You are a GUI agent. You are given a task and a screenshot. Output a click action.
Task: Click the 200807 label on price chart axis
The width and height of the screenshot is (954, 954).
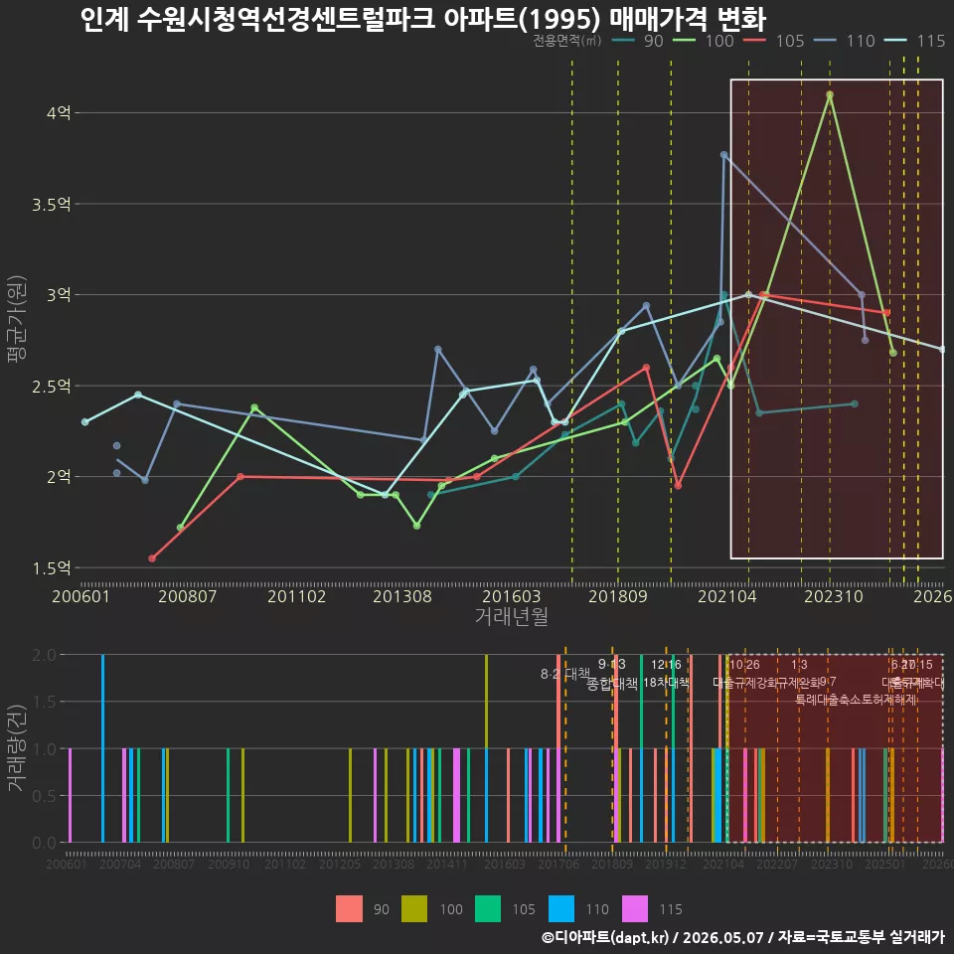coord(188,596)
